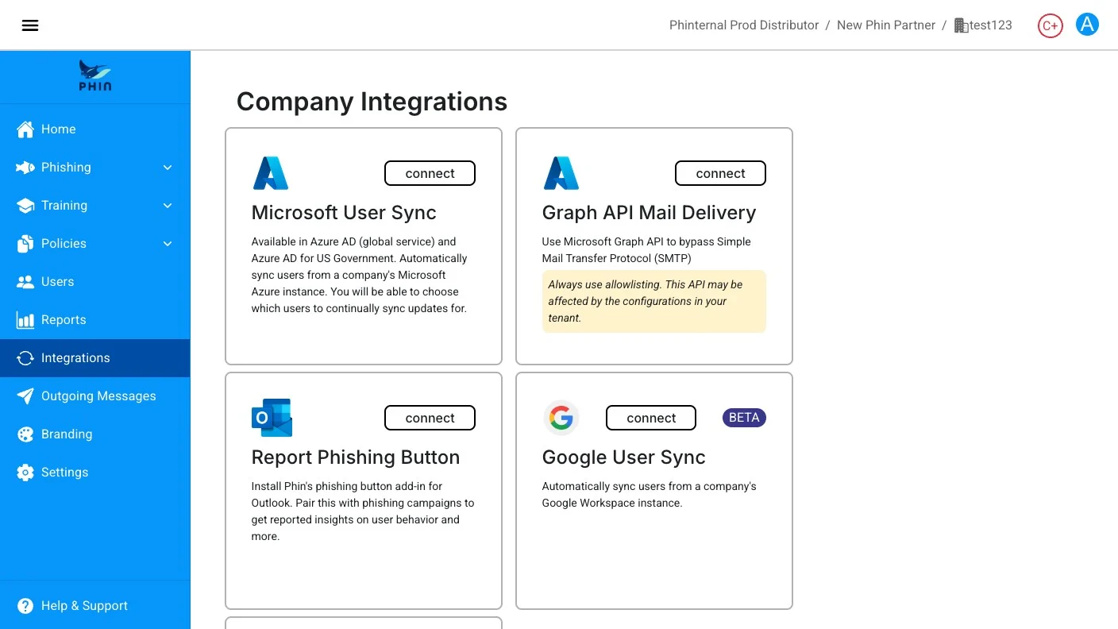Click the Help & Support question icon
1118x629 pixels.
point(25,605)
